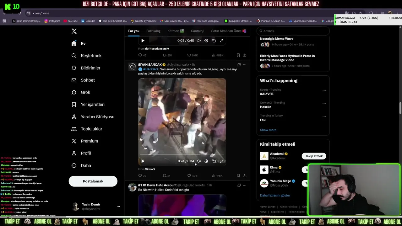
Task: Like SİYAH SANCAK post with 406 likes
Action: coord(192,176)
